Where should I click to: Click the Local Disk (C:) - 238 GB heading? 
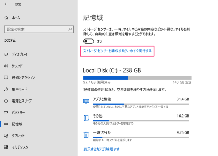112,71
